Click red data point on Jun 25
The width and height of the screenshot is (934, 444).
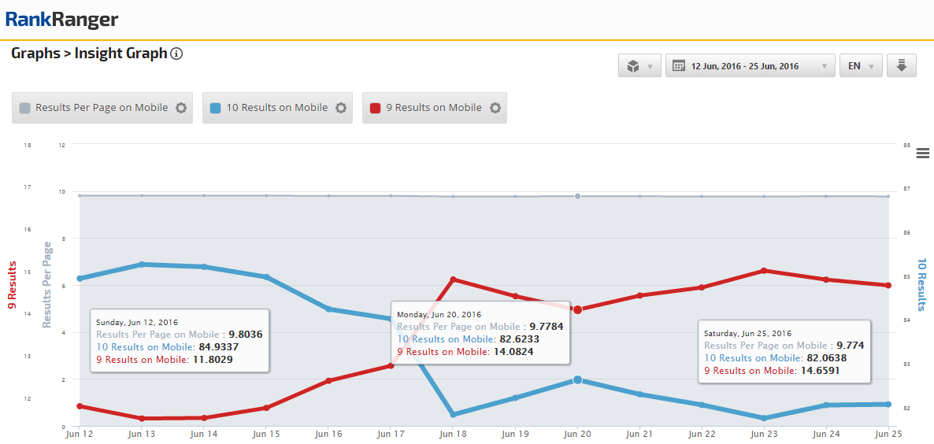tap(888, 286)
